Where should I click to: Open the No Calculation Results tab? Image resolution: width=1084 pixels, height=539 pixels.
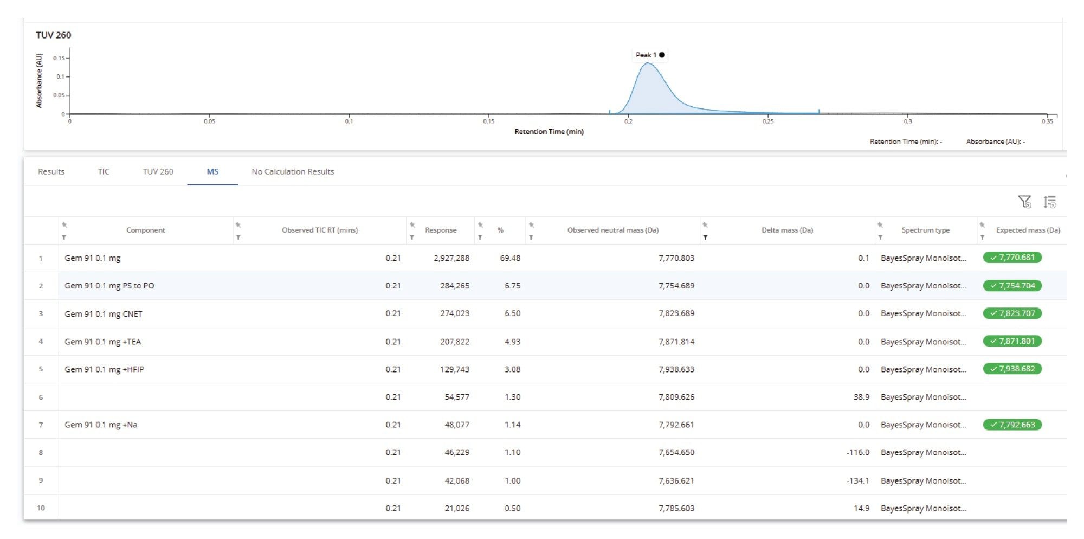click(x=293, y=171)
